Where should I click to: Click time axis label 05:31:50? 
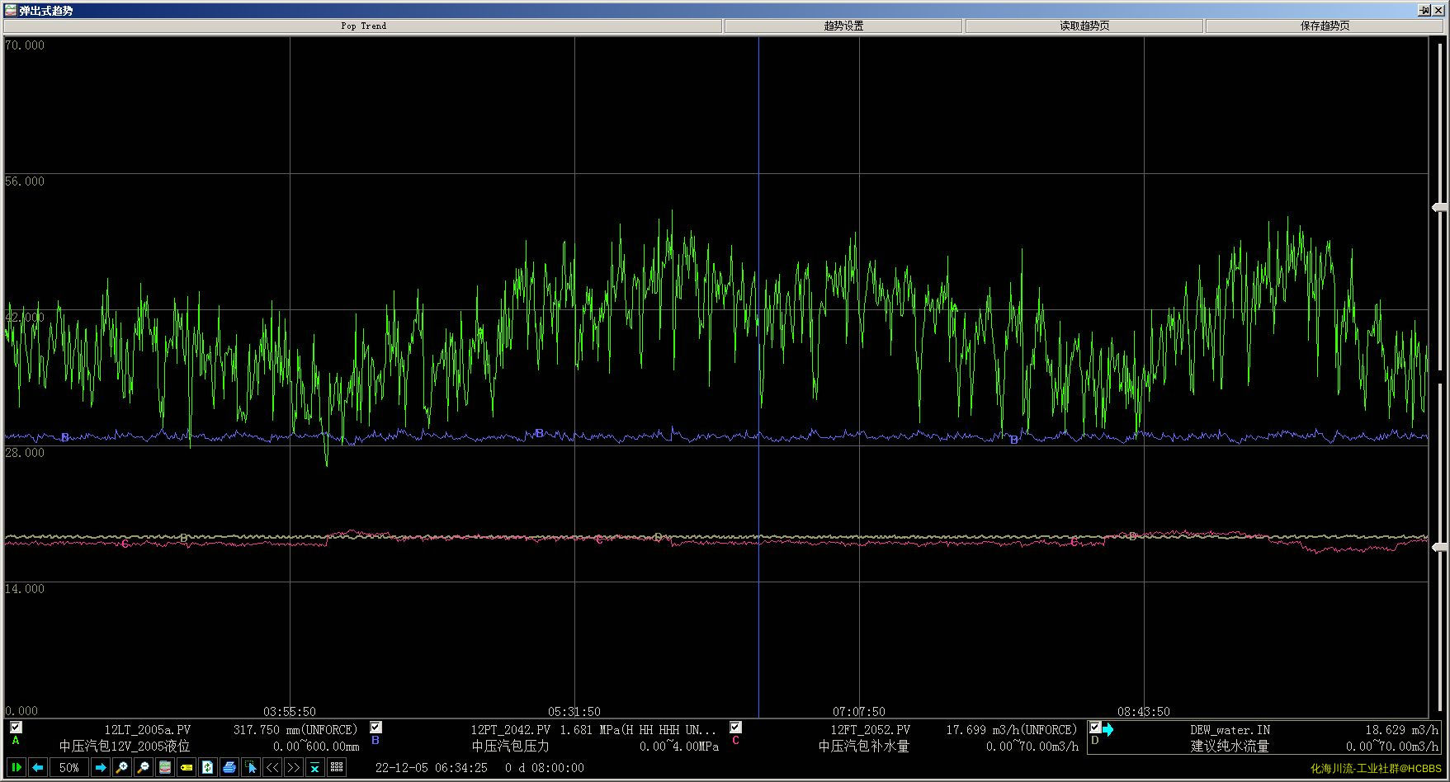point(574,711)
